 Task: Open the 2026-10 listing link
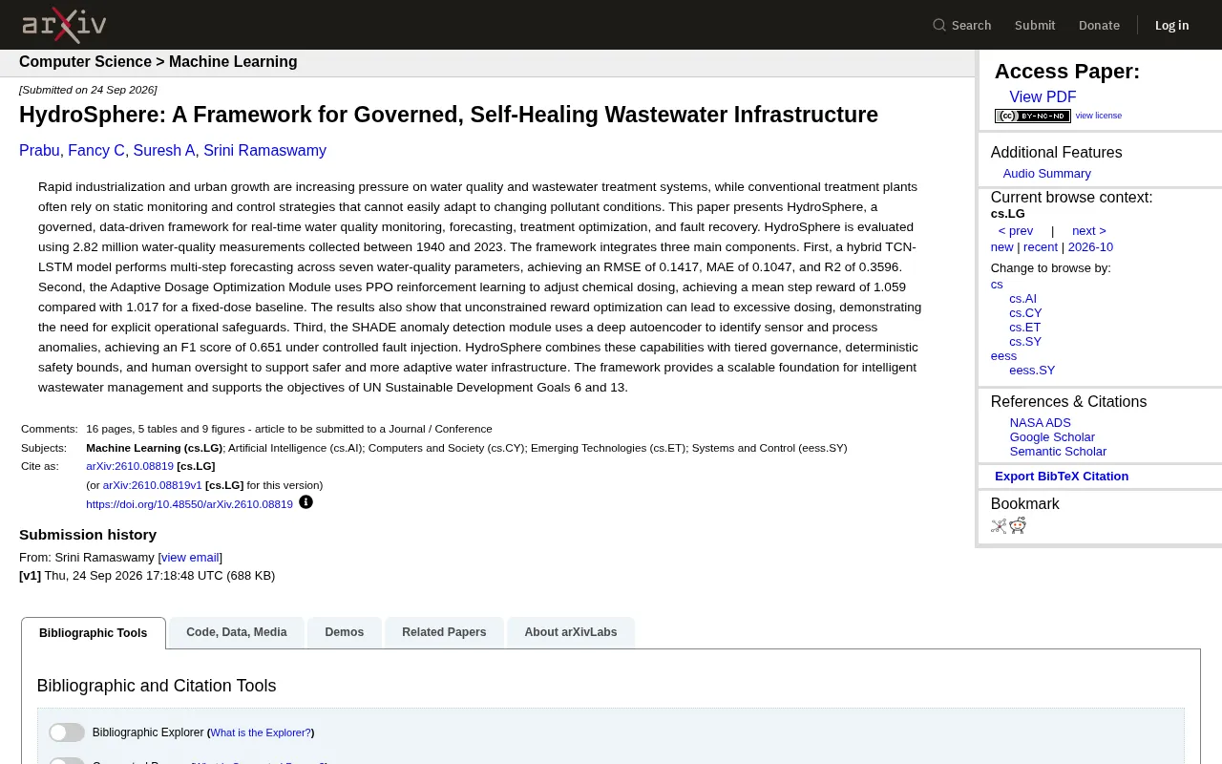[1090, 247]
